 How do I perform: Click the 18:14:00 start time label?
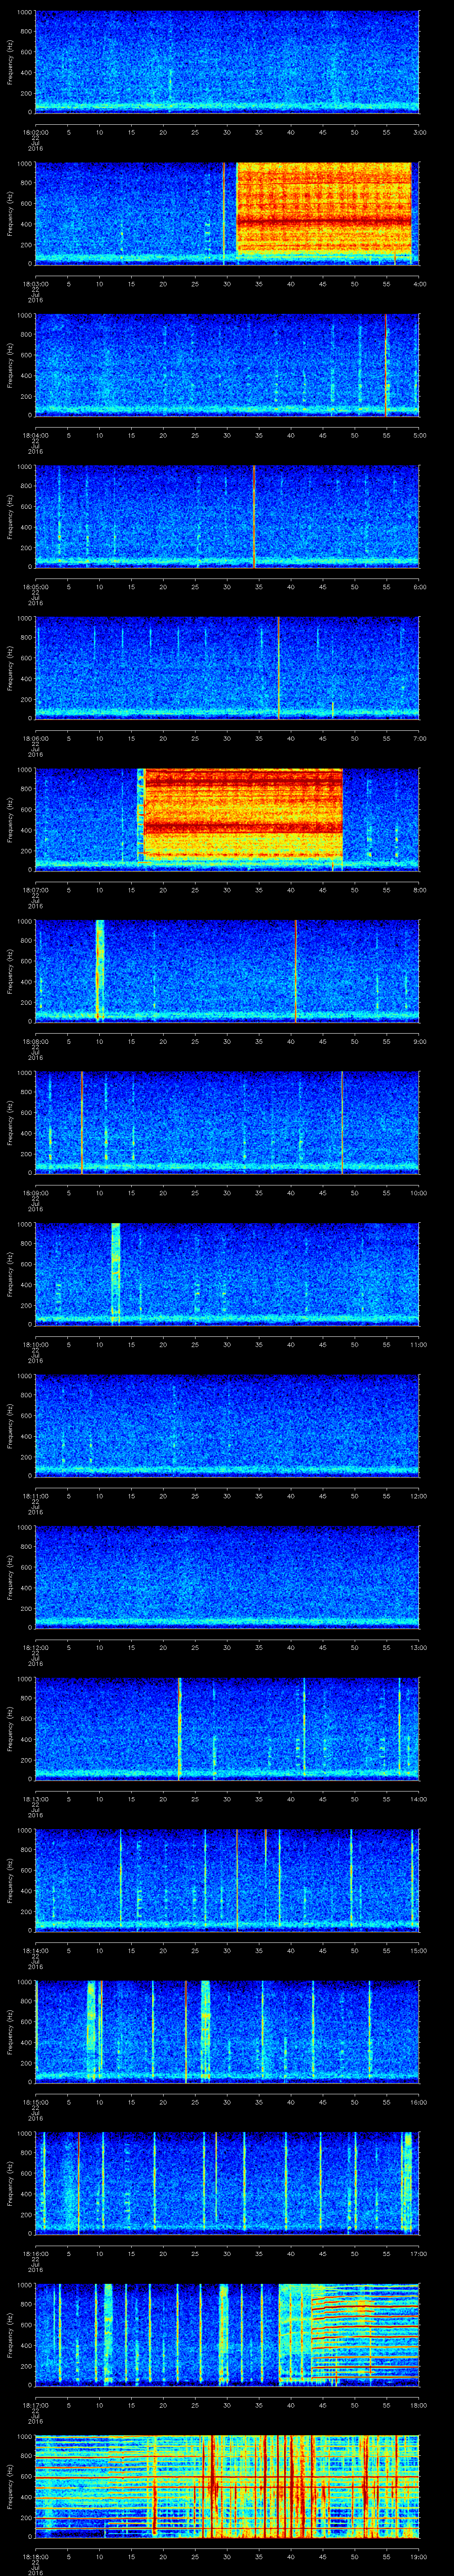click(x=36, y=1950)
